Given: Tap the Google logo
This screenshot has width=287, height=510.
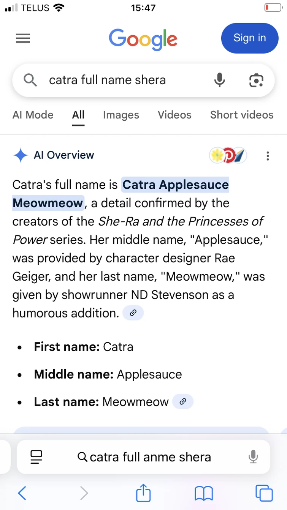Looking at the screenshot, I should point(143,39).
